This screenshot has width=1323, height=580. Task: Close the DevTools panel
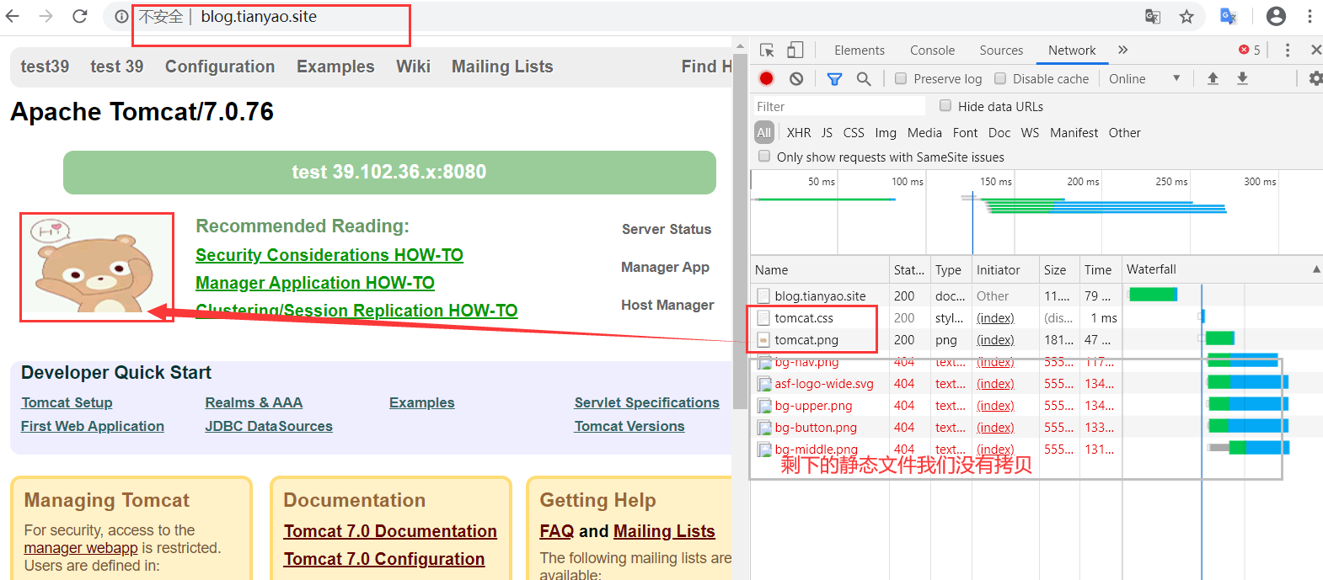1315,51
